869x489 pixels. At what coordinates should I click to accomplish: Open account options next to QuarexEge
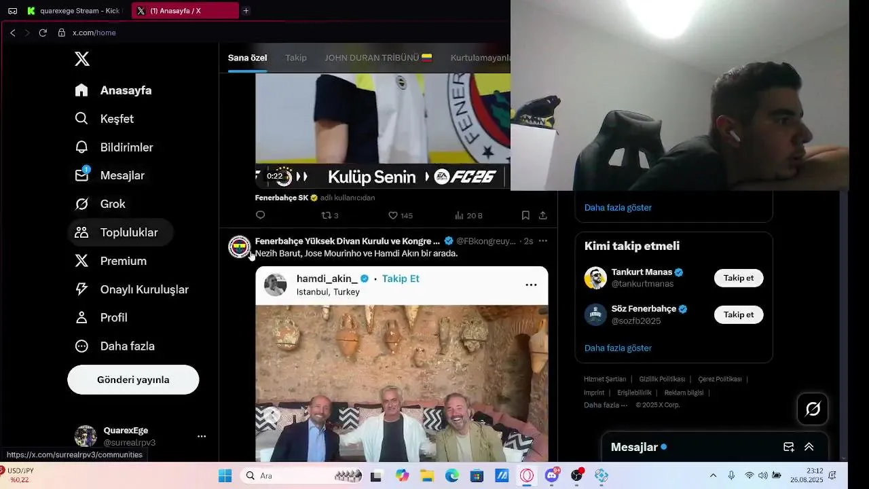(202, 436)
